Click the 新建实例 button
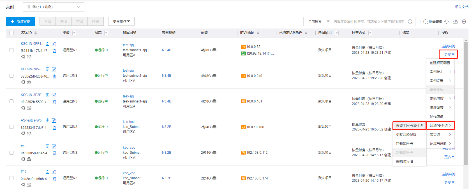The image size is (469, 189). 20,21
